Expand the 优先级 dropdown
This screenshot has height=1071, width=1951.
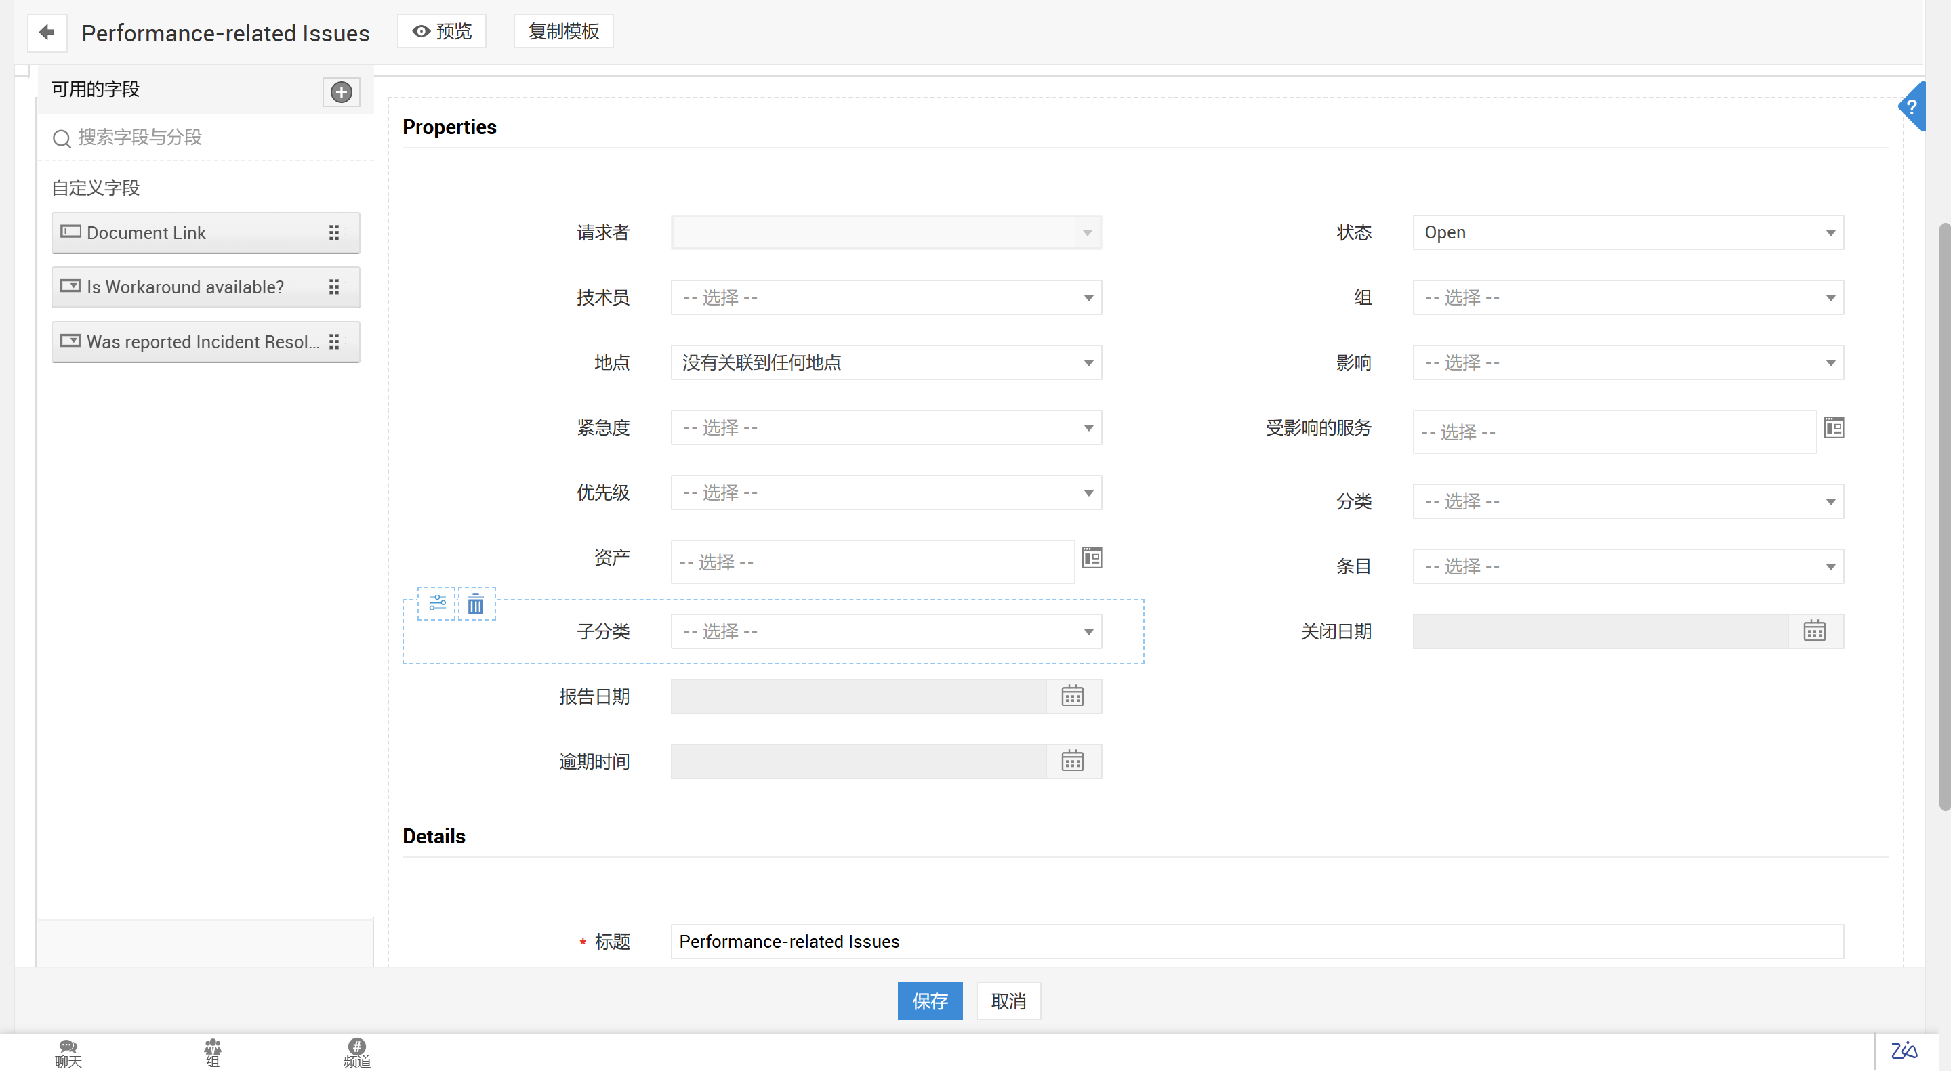click(886, 492)
